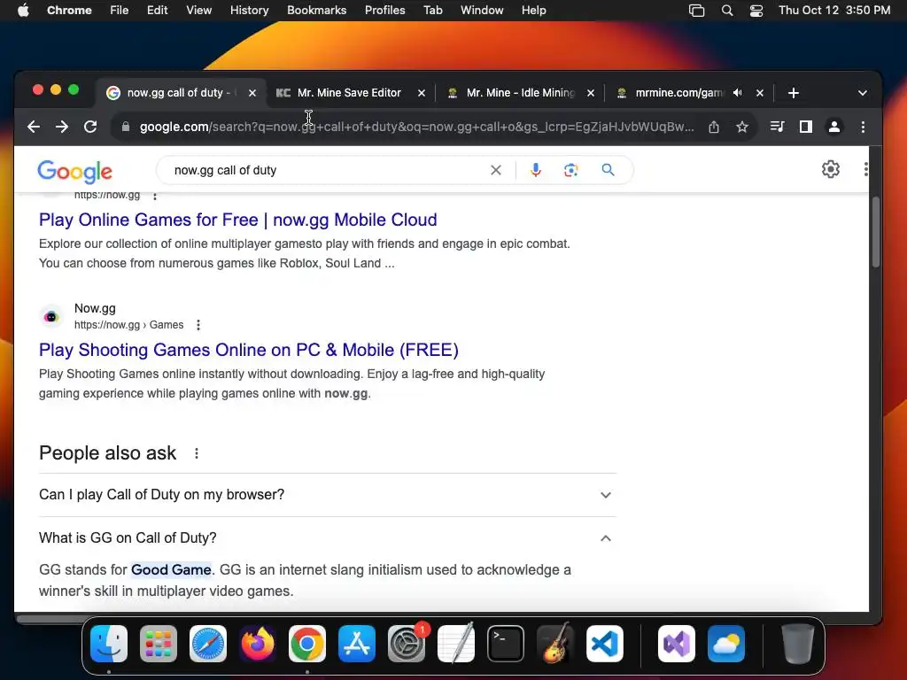The height and width of the screenshot is (680, 907).
Task: Open the Trash in the Dock
Action: 798,643
